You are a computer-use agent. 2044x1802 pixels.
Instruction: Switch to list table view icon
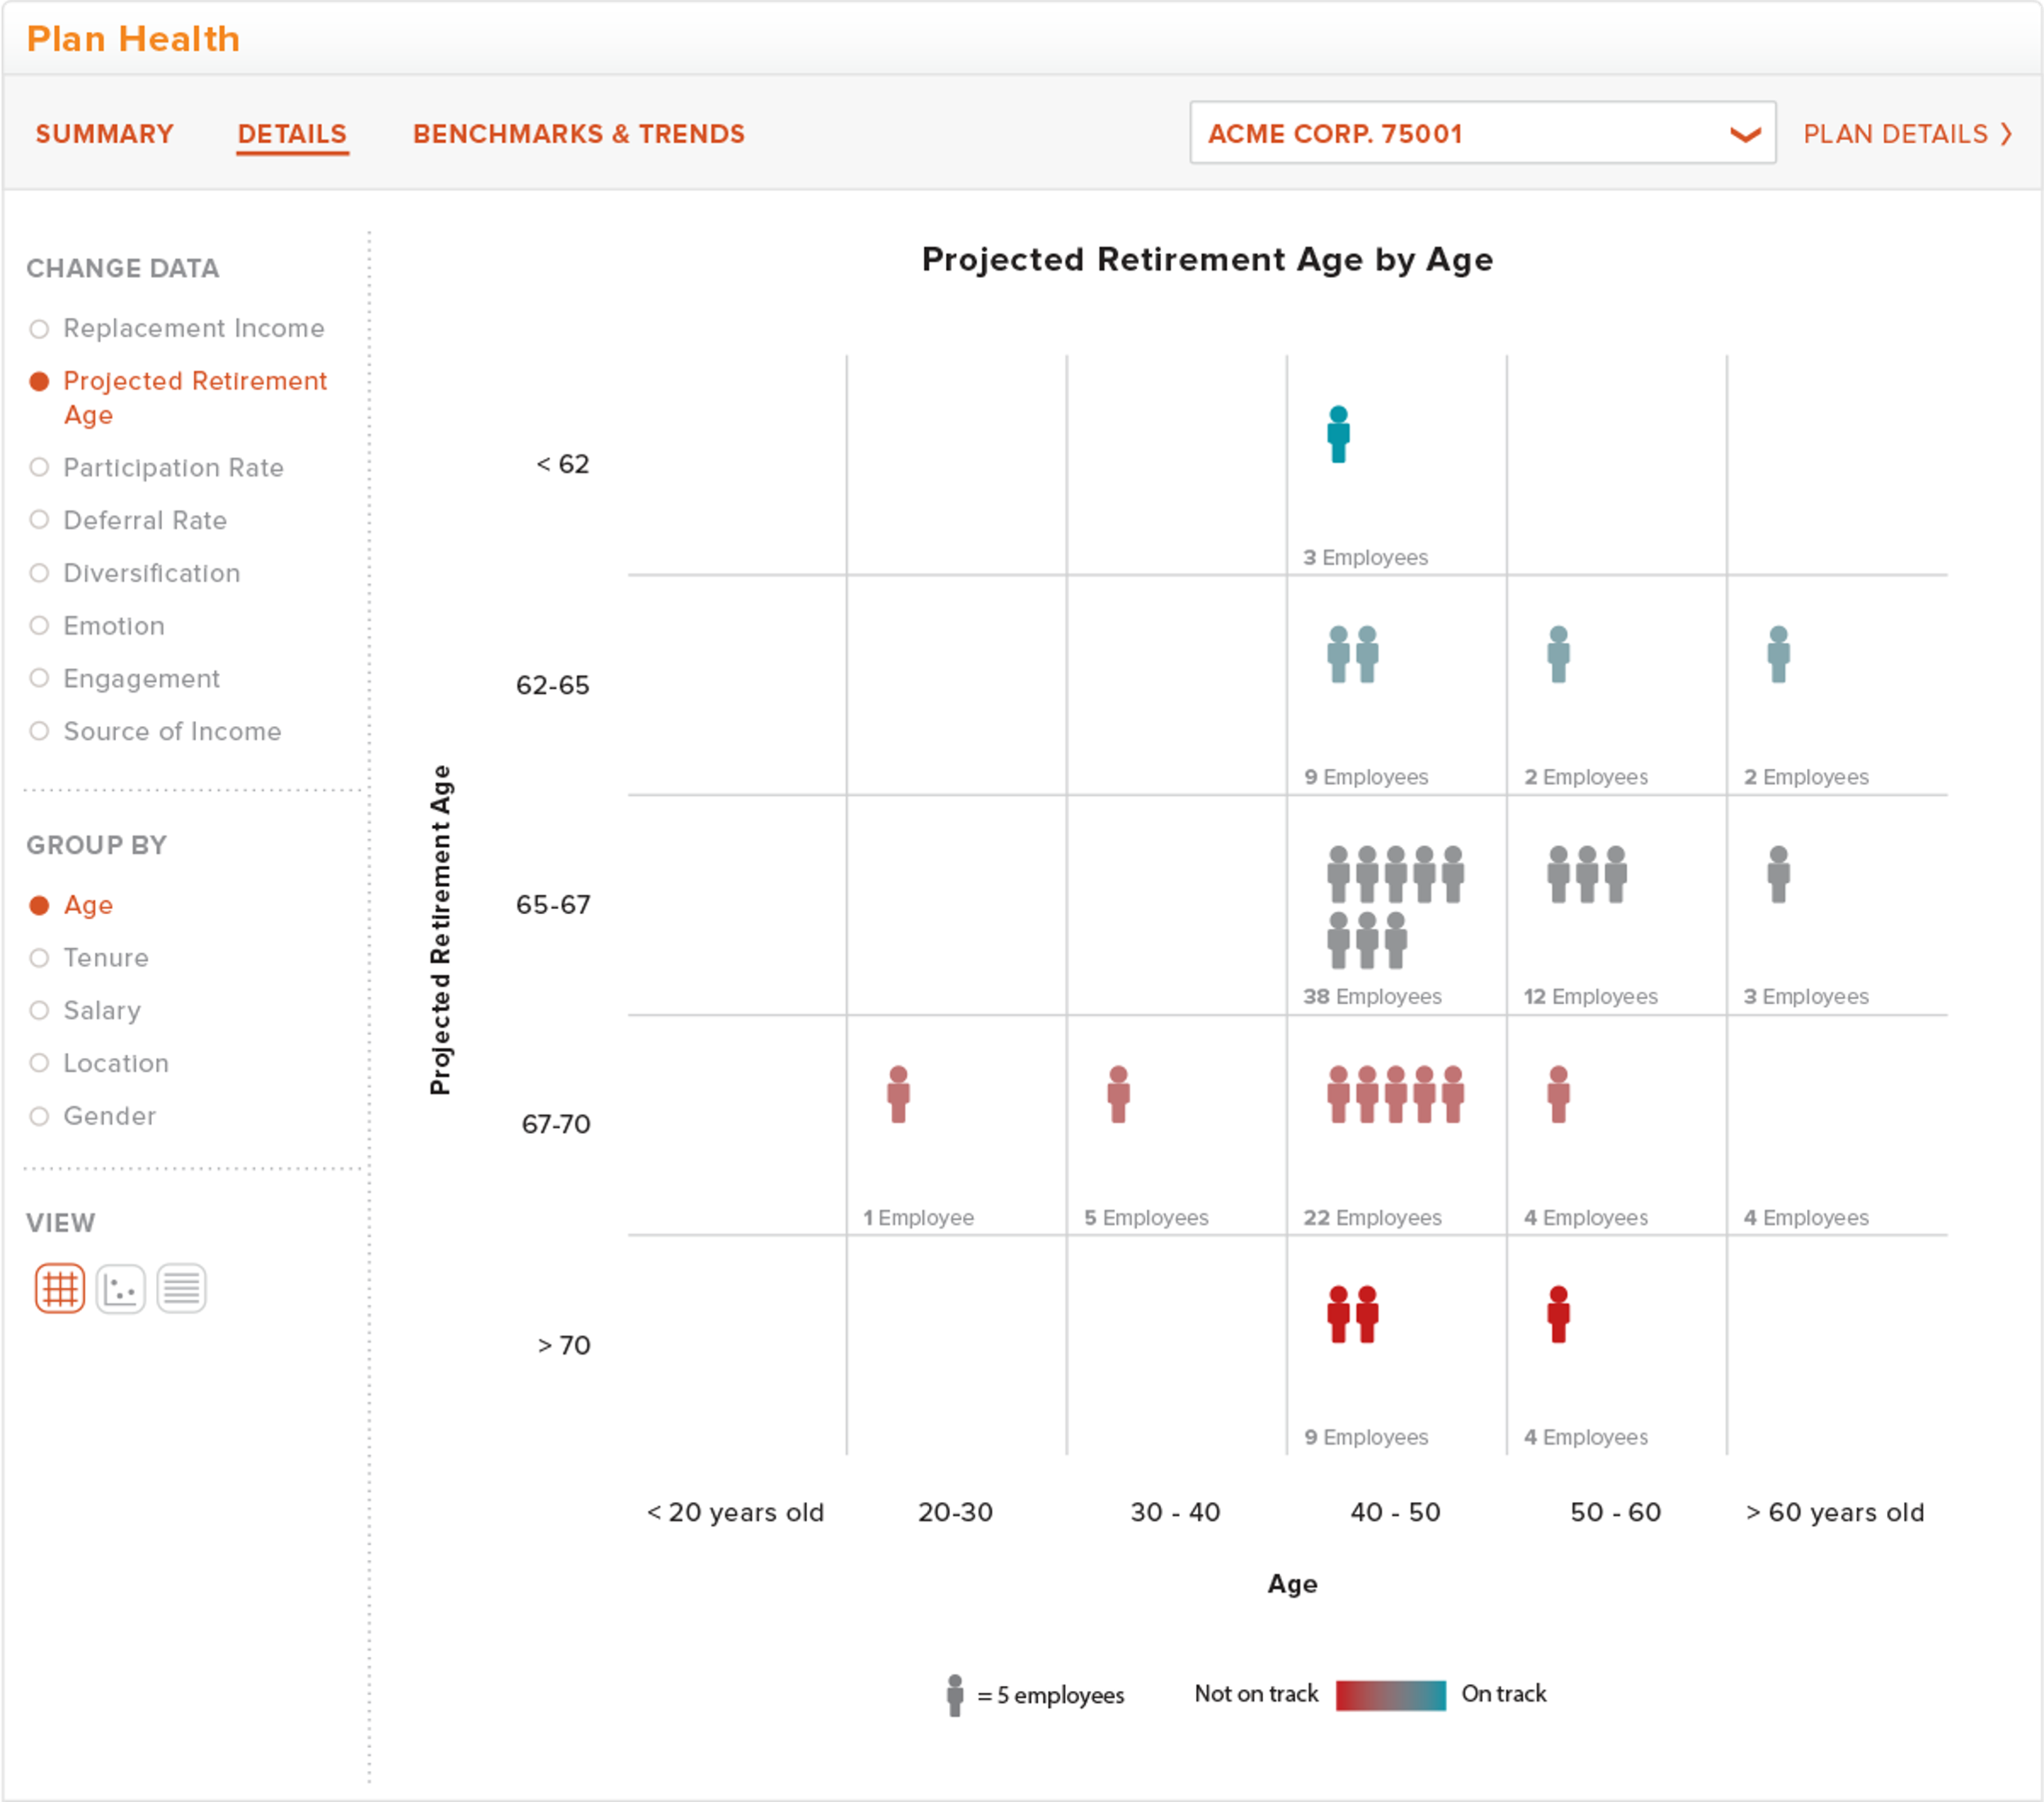[181, 1288]
